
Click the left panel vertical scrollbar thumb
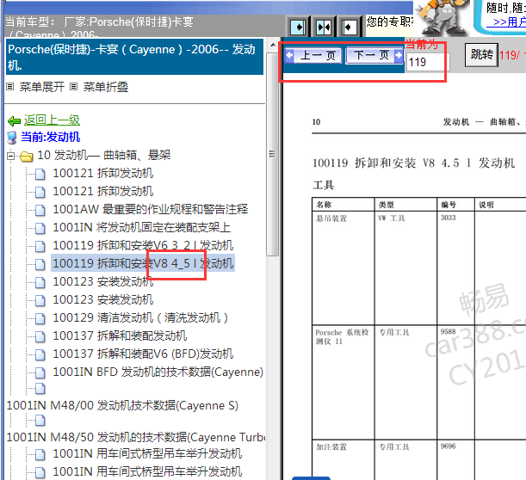(x=273, y=153)
